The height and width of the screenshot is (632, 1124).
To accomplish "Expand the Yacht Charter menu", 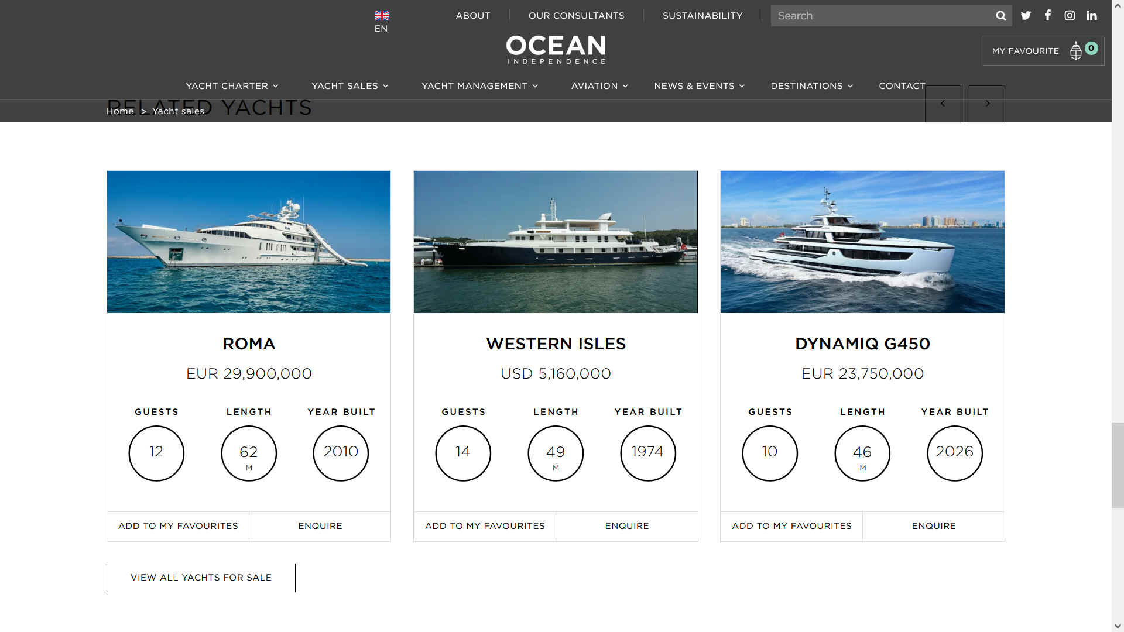I will pyautogui.click(x=232, y=86).
